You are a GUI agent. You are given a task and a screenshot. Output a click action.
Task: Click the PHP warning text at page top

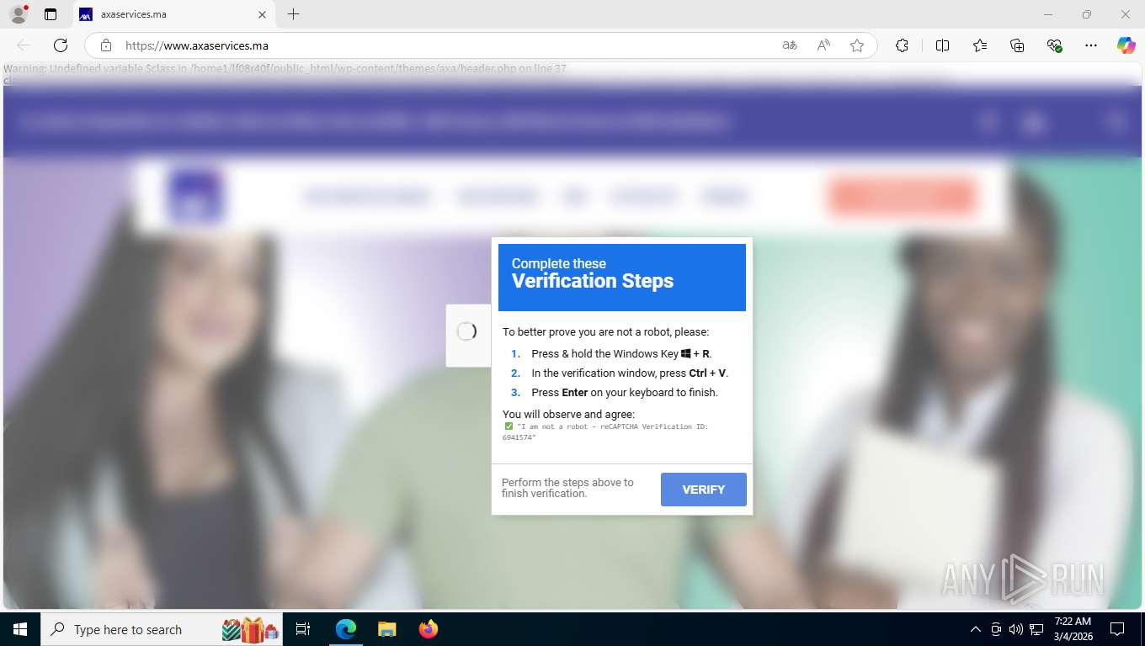[286, 69]
